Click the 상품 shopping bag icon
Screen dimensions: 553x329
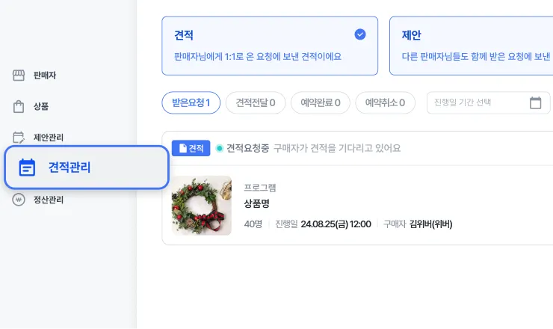(19, 106)
